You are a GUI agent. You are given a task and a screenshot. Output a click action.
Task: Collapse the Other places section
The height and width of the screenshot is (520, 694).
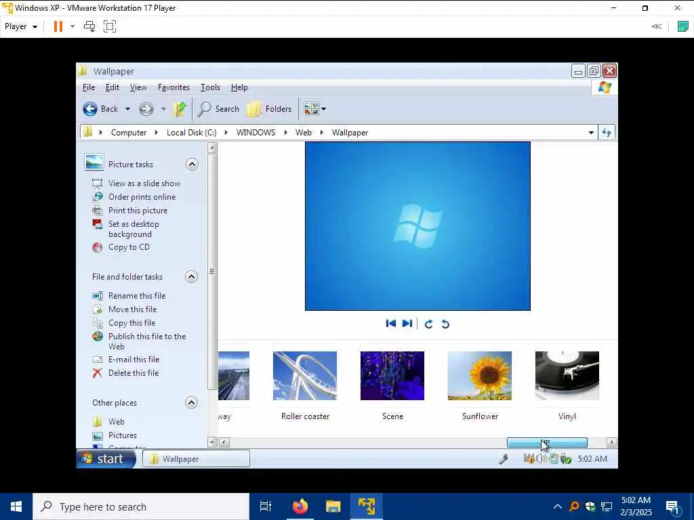pos(191,403)
